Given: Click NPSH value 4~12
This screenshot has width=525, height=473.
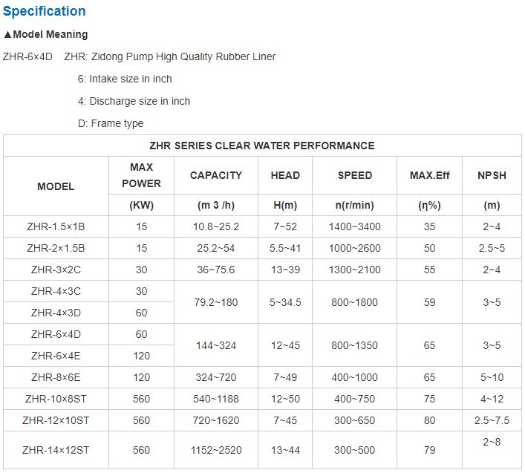Looking at the screenshot, I should point(492,399).
